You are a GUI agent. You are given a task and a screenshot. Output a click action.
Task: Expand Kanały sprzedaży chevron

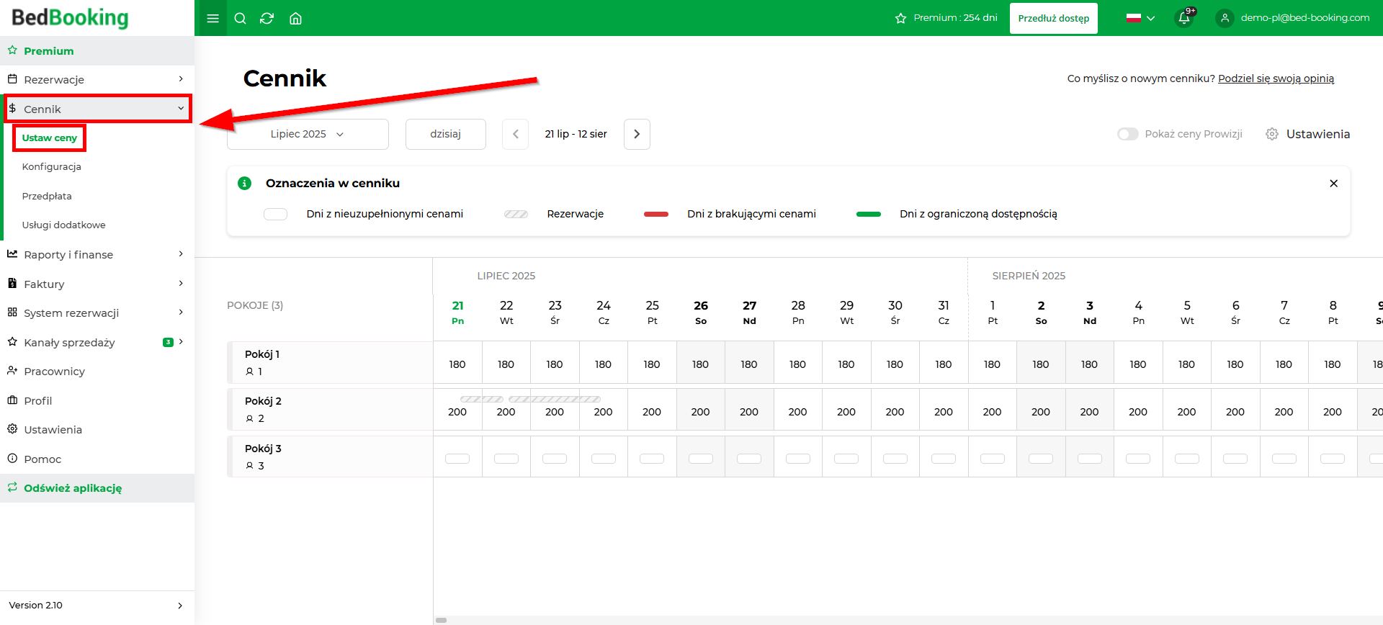click(x=181, y=342)
